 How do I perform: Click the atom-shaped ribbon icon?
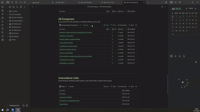point(2,40)
